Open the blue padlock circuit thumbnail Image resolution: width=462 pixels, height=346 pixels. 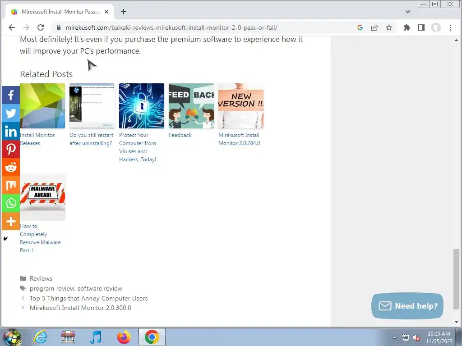click(142, 106)
